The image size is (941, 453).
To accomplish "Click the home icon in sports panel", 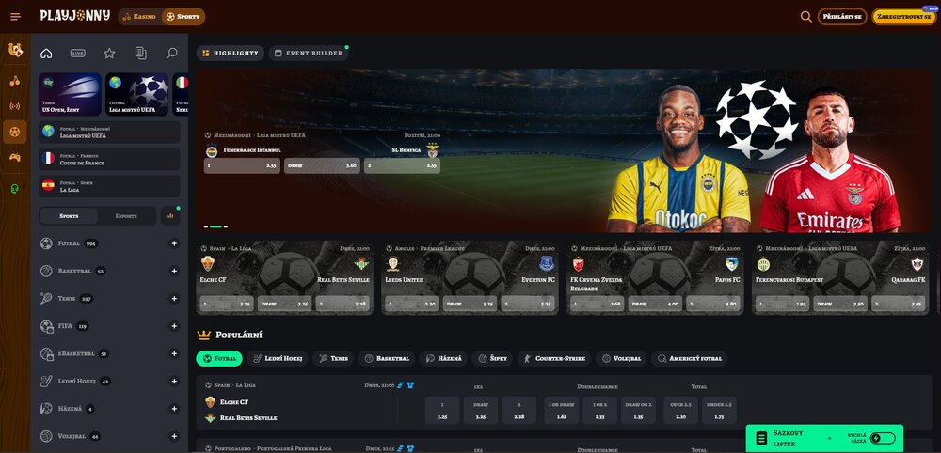I will [x=46, y=54].
